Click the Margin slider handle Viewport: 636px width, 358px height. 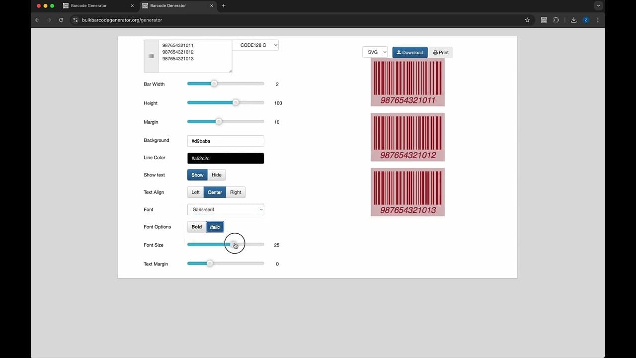click(x=219, y=121)
